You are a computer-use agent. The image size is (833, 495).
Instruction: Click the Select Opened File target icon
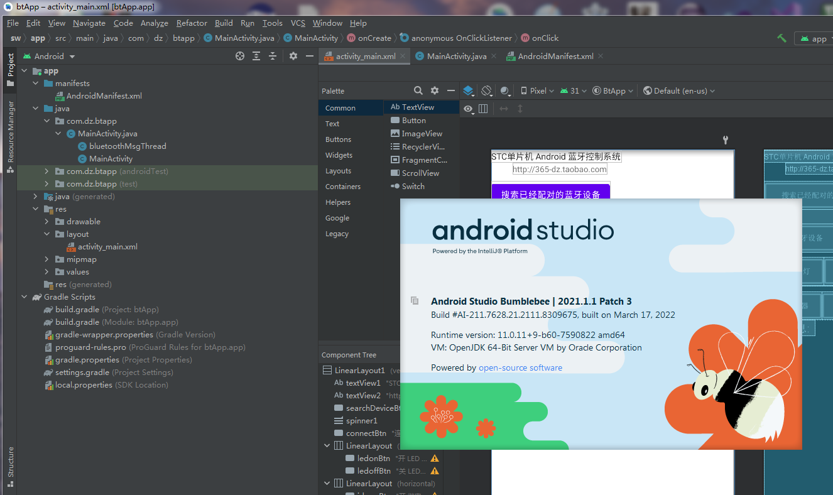click(x=240, y=56)
